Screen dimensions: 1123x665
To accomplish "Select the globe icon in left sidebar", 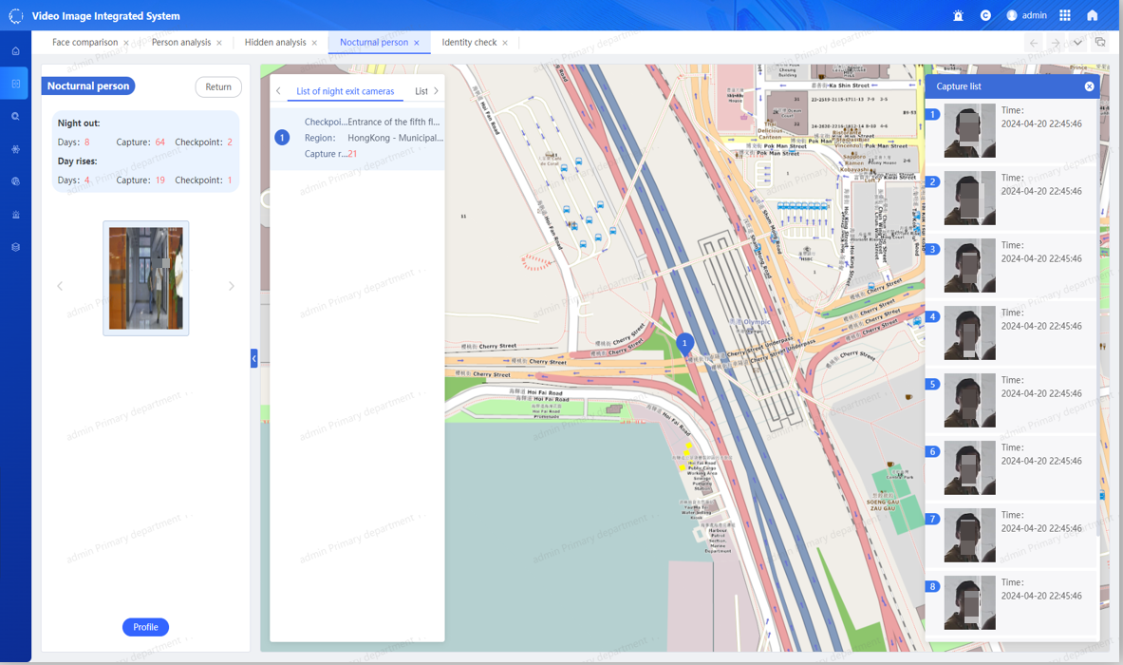I will (16, 181).
